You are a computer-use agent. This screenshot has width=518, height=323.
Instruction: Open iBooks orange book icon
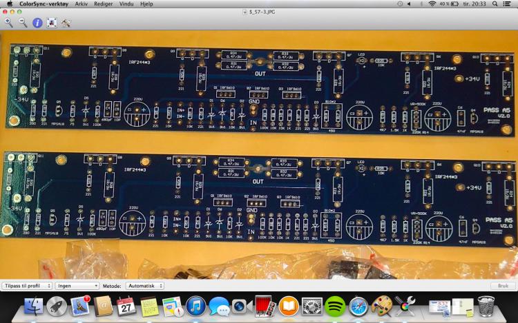(x=289, y=306)
